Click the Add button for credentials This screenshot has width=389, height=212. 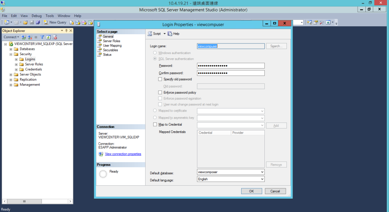(276, 126)
